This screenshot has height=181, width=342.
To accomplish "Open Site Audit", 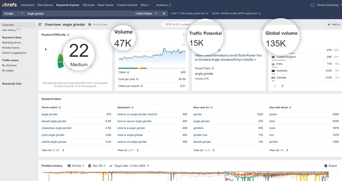I will (x=88, y=5).
